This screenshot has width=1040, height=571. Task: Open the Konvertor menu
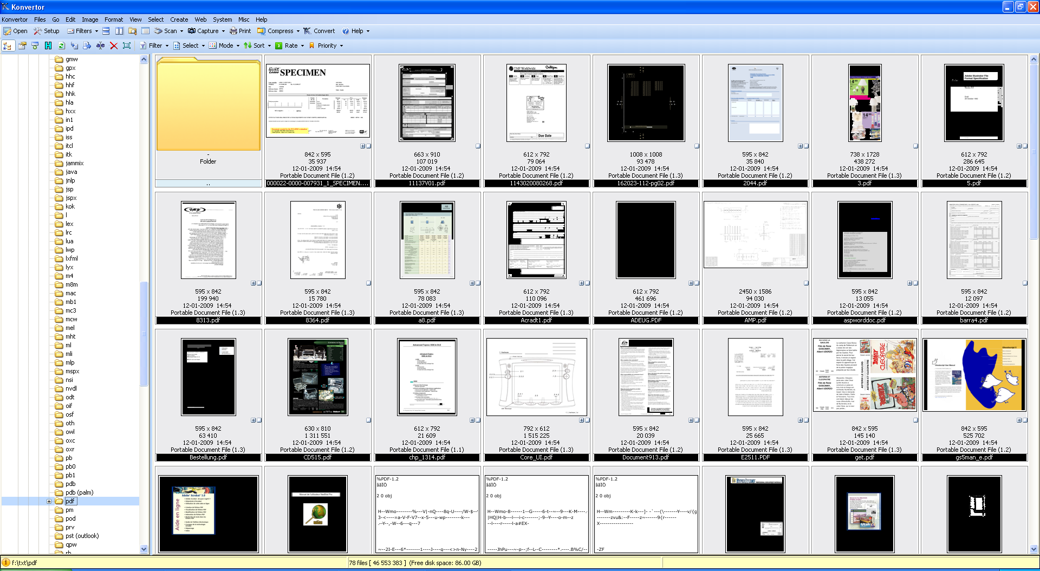[15, 20]
